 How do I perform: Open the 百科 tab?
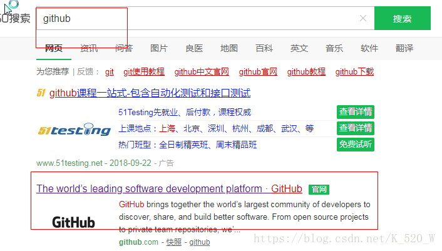point(264,48)
